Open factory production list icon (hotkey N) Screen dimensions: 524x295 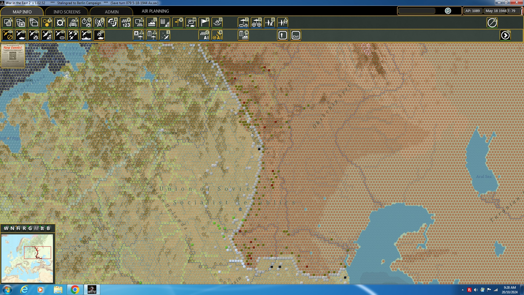click(243, 36)
